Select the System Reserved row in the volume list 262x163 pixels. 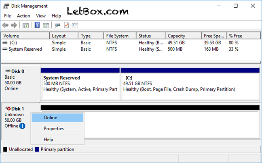click(25, 49)
